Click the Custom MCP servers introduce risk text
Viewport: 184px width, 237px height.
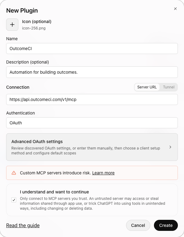click(56, 173)
